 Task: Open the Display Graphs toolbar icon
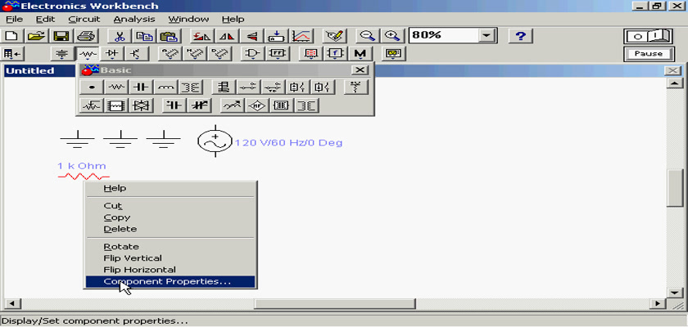click(303, 36)
